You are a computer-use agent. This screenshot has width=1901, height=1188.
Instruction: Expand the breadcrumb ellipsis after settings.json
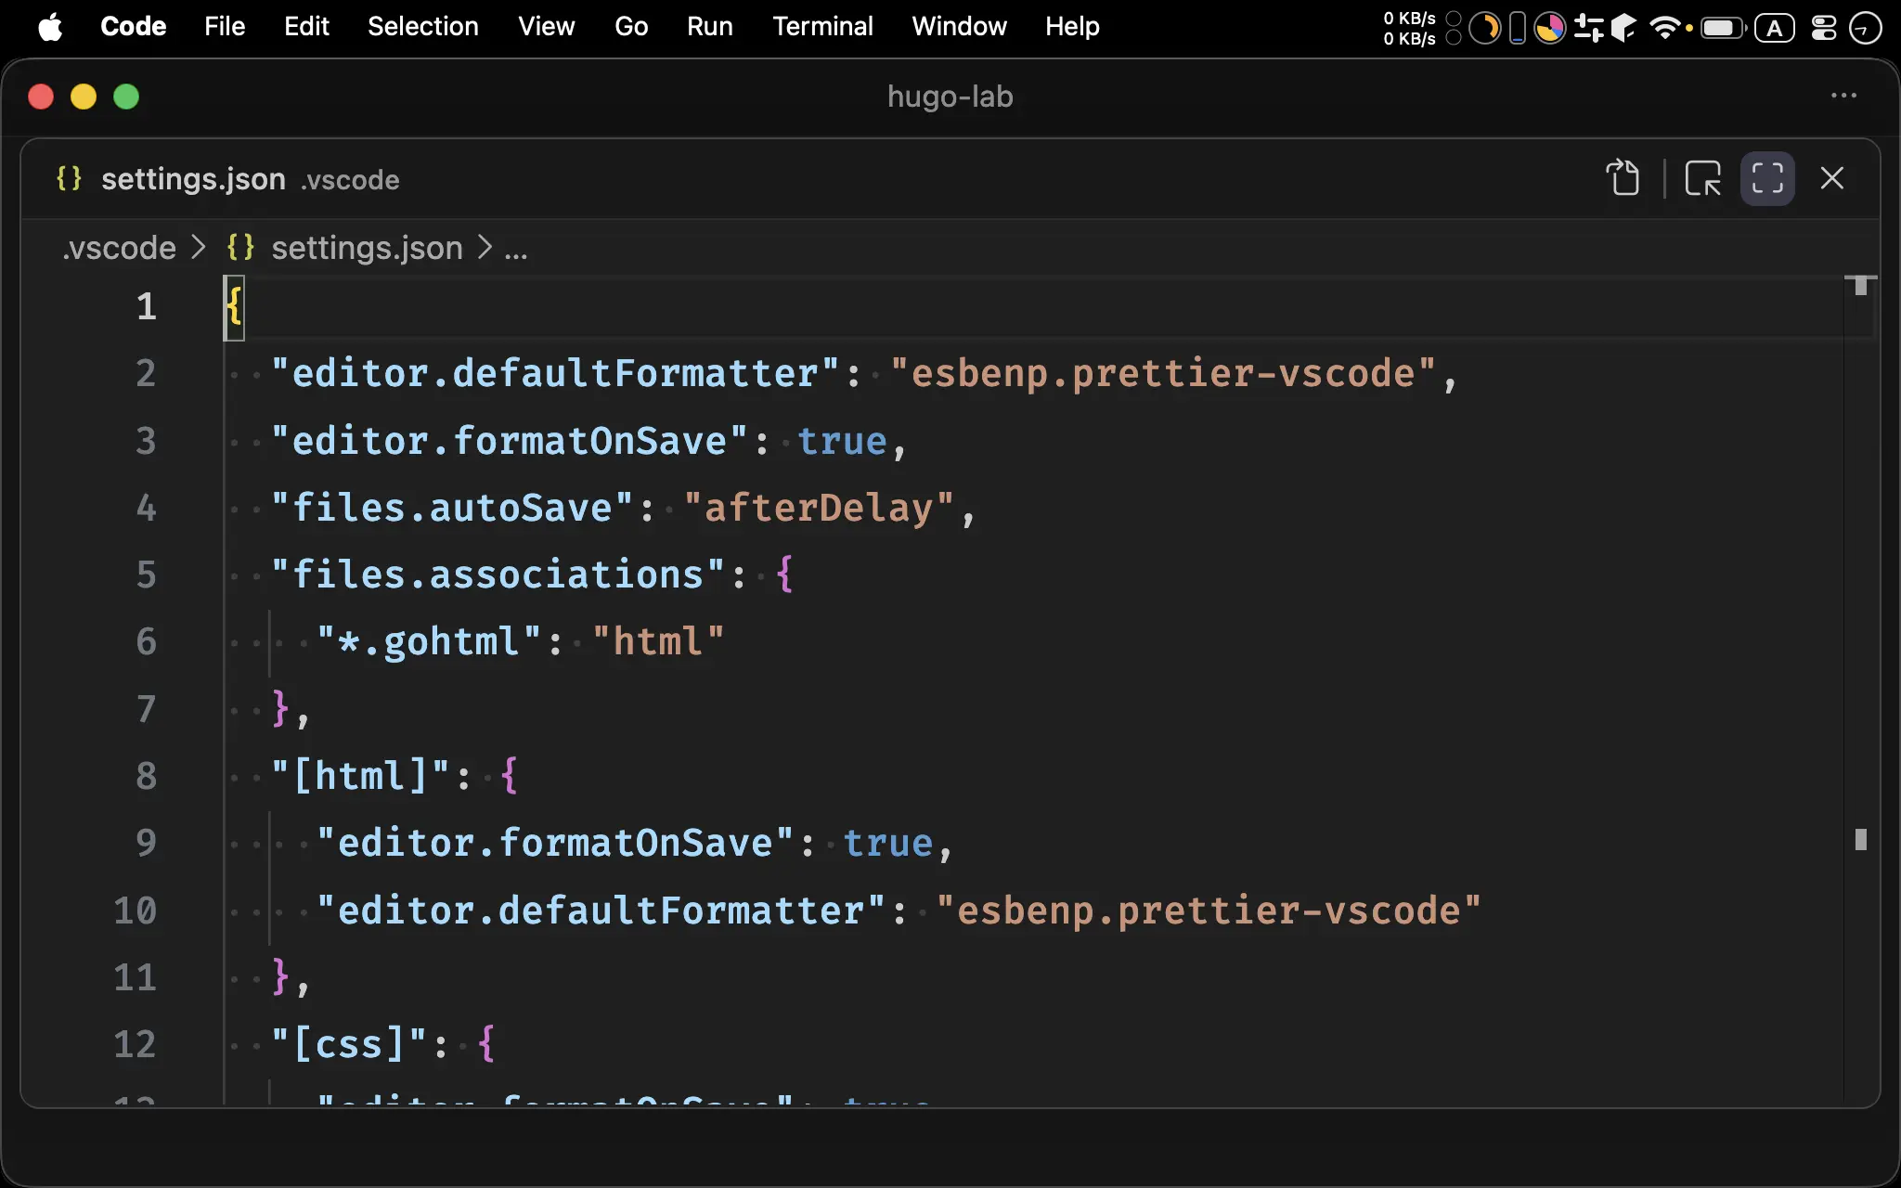[516, 251]
